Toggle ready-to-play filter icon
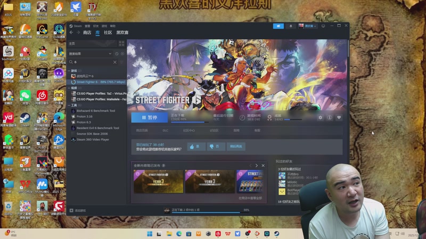The image size is (426, 239). point(122,54)
